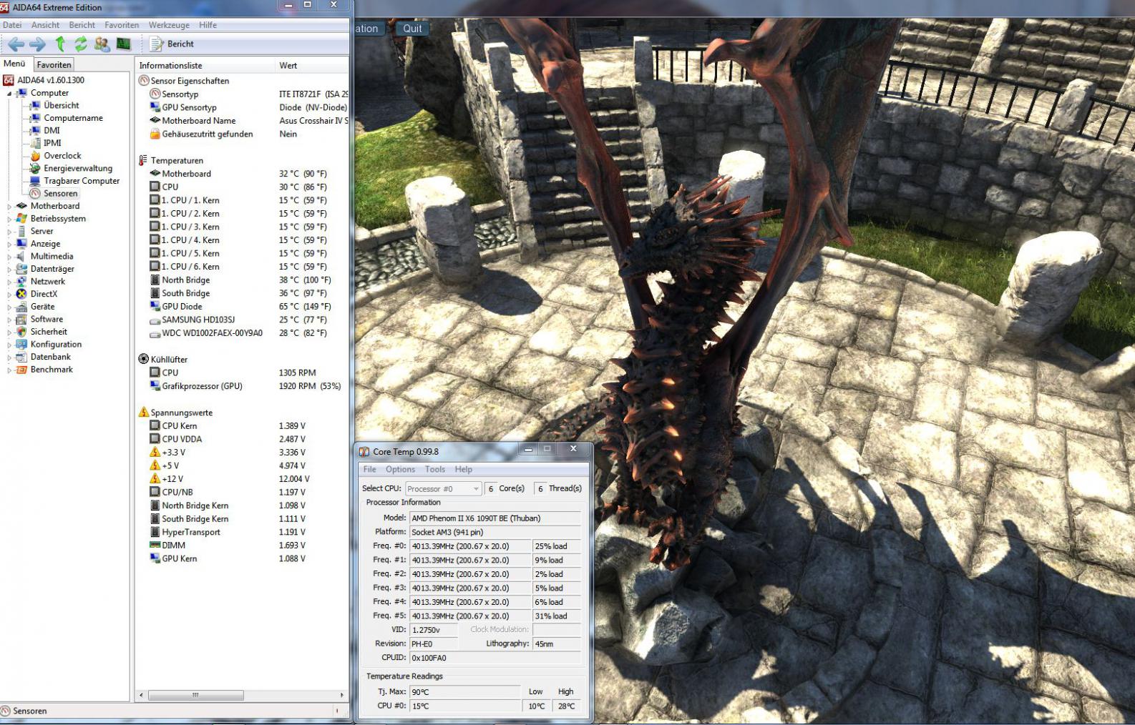1135x725 pixels.
Task: Expand the Datenträger tree node
Action: (x=9, y=269)
